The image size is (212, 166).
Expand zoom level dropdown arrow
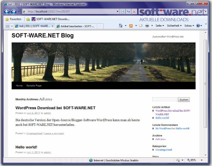click(202, 160)
